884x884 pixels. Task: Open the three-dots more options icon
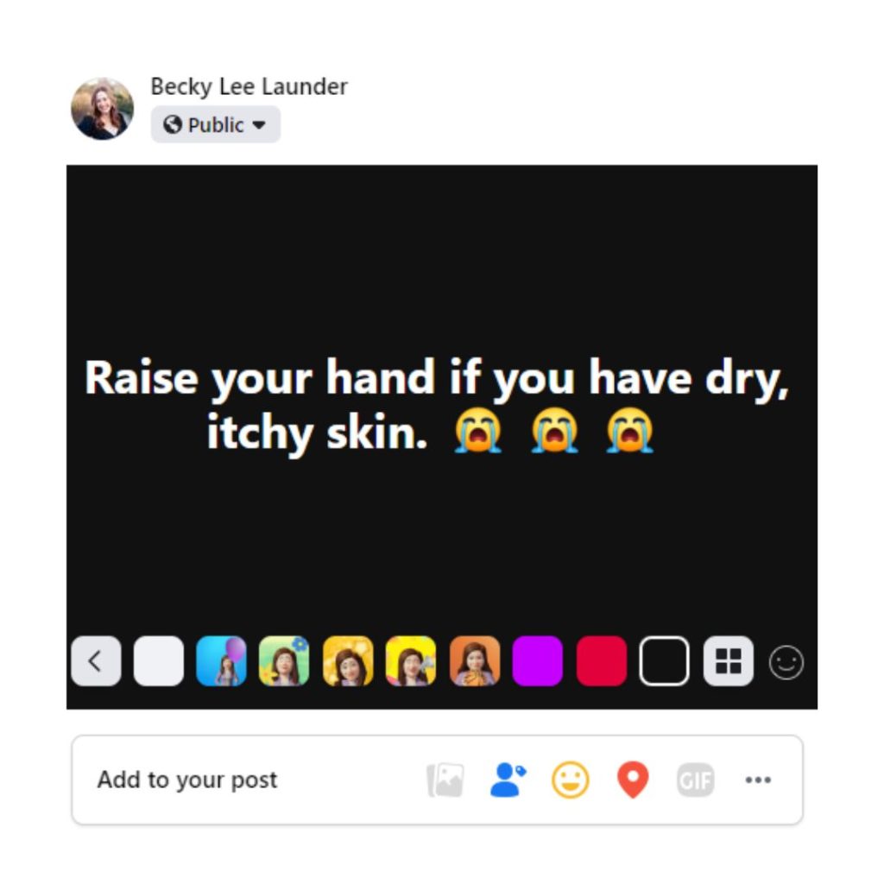click(758, 780)
